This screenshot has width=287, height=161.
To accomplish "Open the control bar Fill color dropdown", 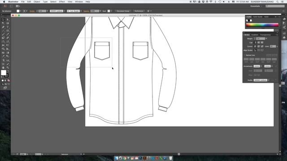I will click(x=21, y=11).
